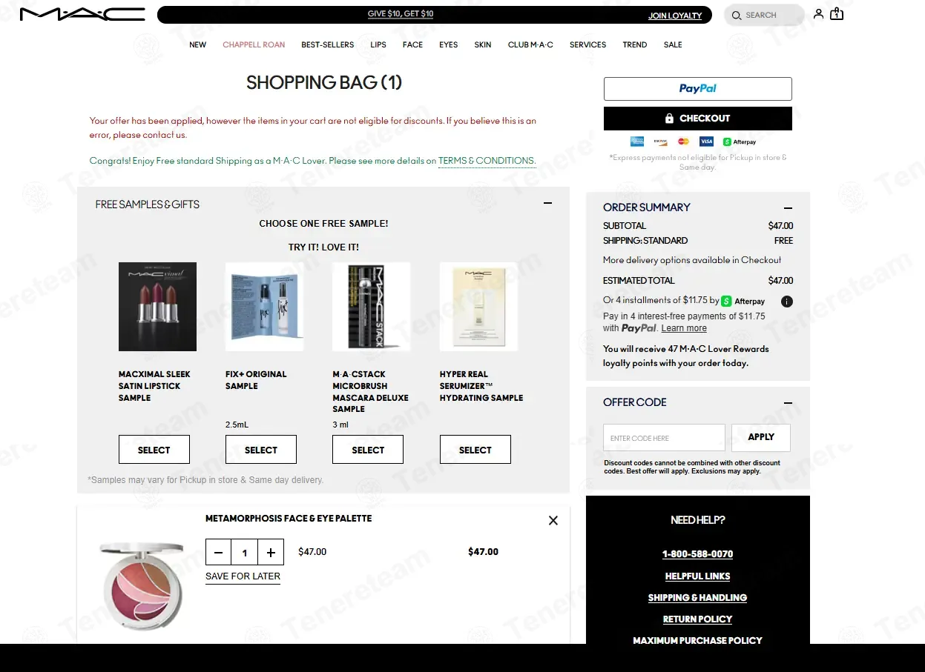Open the Lips navigation menu
This screenshot has height=672, width=925.
click(378, 45)
